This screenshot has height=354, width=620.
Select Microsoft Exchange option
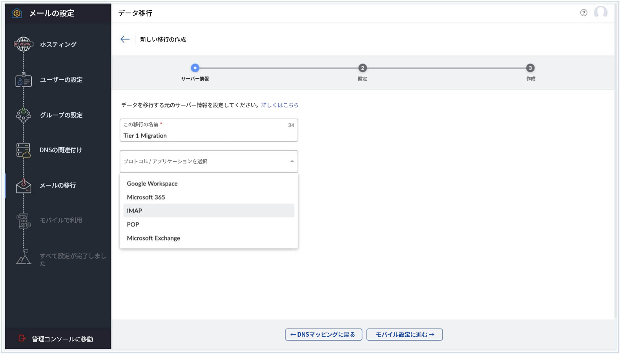tap(153, 238)
